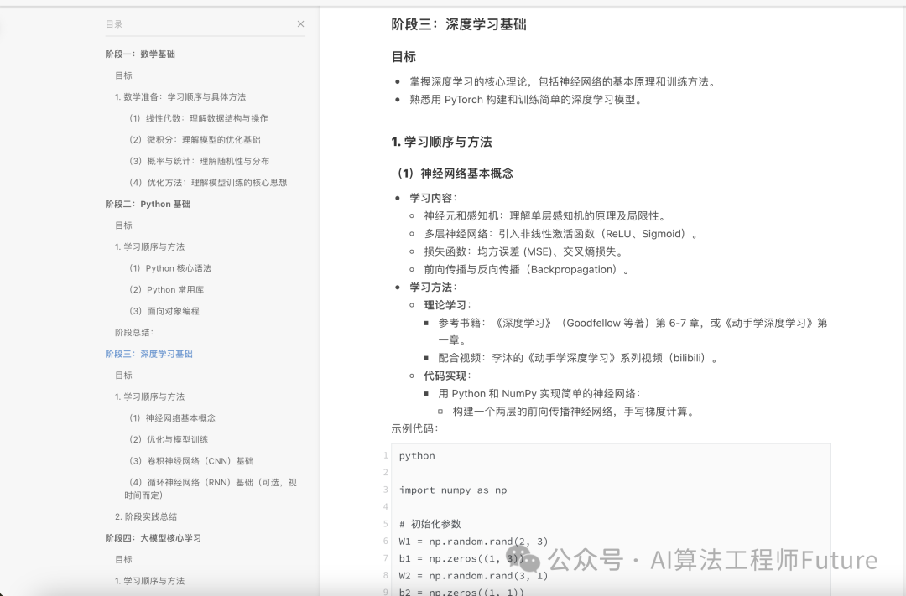Open 目标 under 阶段三 in outline
The height and width of the screenshot is (596, 906).
(123, 375)
